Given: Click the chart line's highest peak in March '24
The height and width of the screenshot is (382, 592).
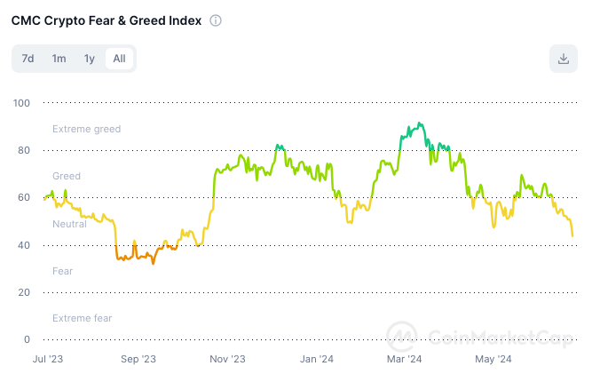Looking at the screenshot, I should pos(419,123).
